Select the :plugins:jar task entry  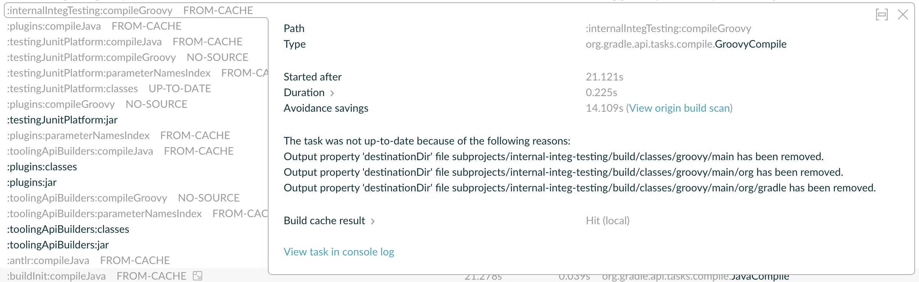click(x=32, y=182)
